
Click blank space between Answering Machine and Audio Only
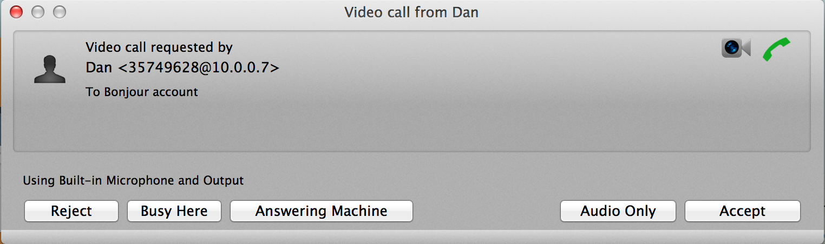487,211
